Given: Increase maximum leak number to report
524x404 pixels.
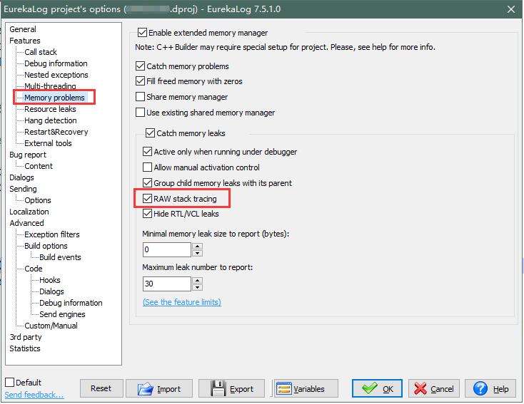Looking at the screenshot, I should 198,280.
